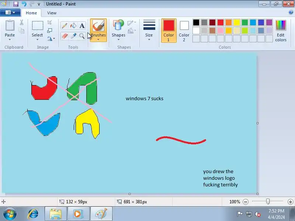Open the Windows Start button
Screen dimensions: 295x221
[x=10, y=214]
